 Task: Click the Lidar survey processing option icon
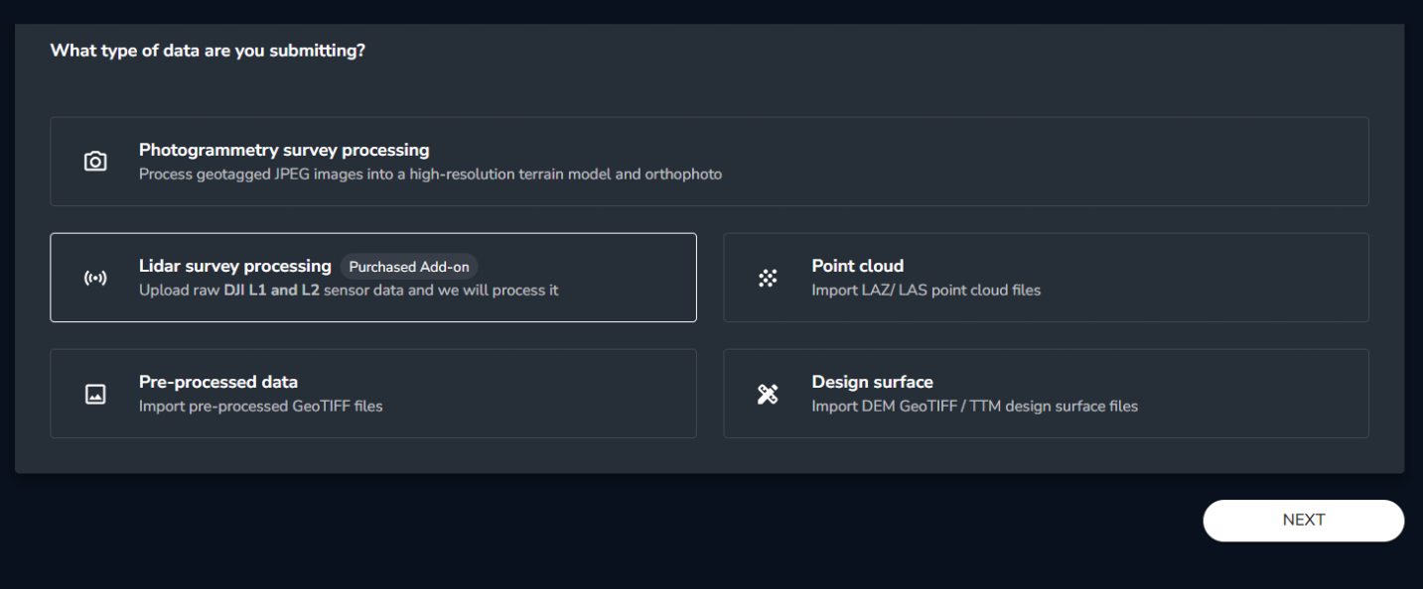tap(95, 278)
